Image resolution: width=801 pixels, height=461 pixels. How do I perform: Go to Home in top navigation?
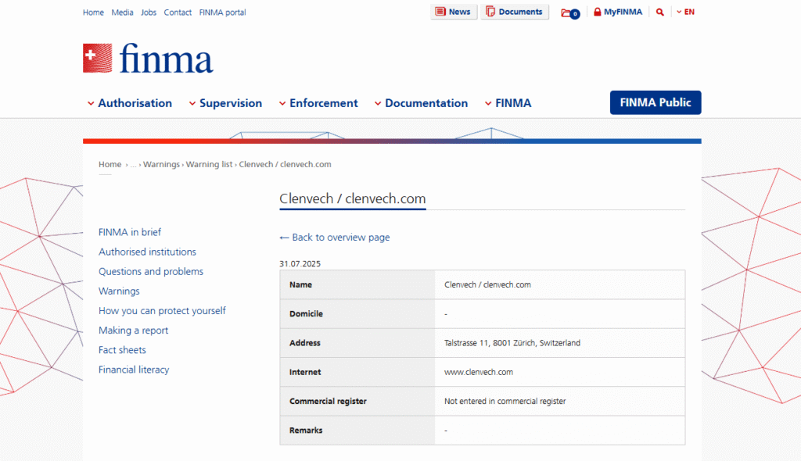click(x=93, y=13)
